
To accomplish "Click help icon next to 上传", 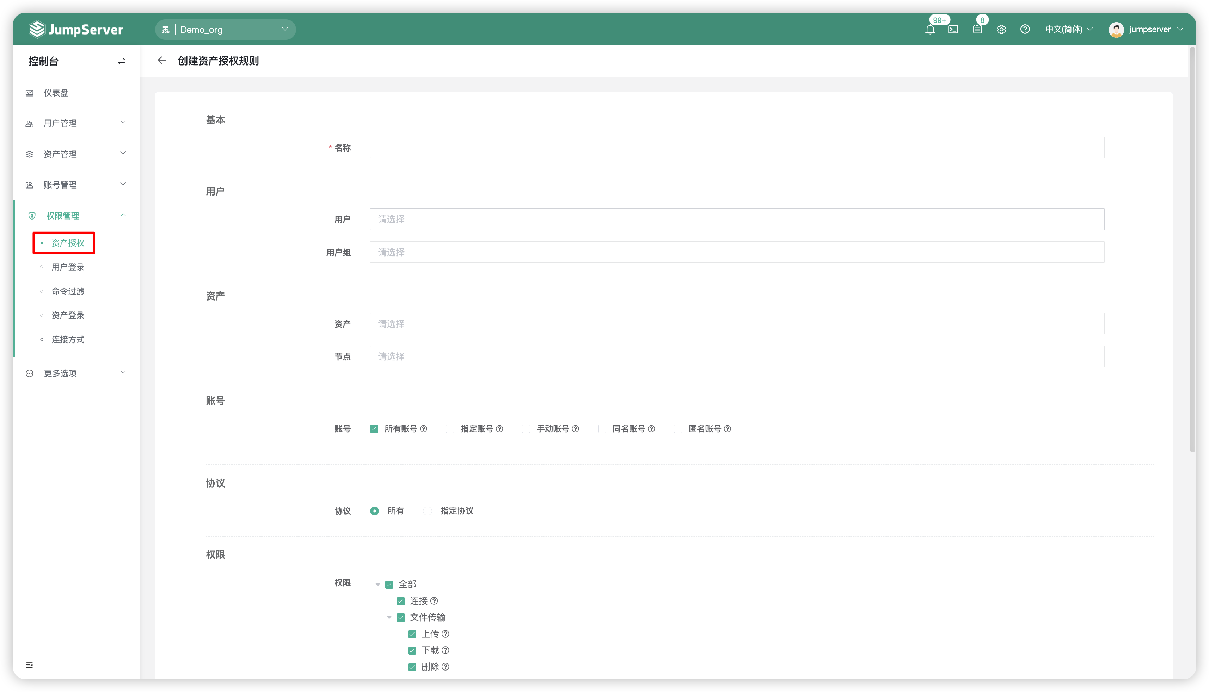I will click(x=446, y=634).
